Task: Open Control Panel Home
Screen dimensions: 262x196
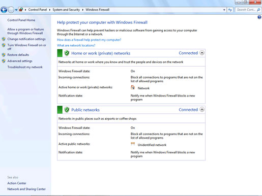Action: [21, 20]
